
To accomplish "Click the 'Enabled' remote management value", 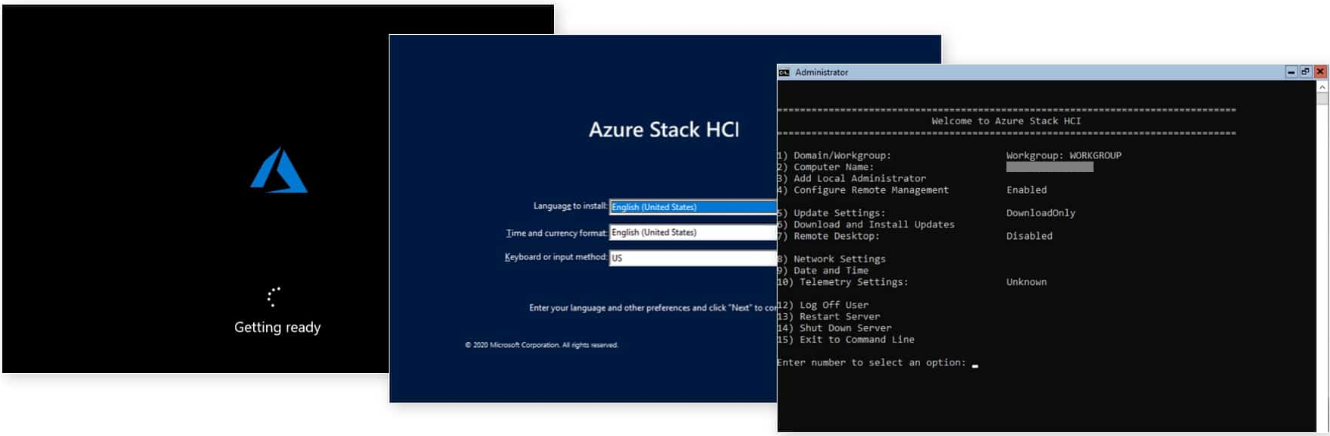I will click(x=1026, y=190).
